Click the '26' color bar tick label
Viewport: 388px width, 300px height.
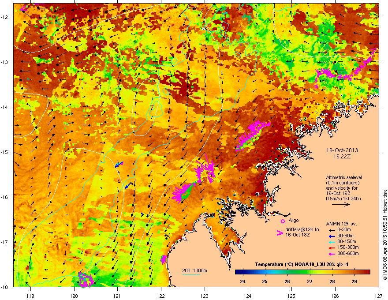click(287, 281)
